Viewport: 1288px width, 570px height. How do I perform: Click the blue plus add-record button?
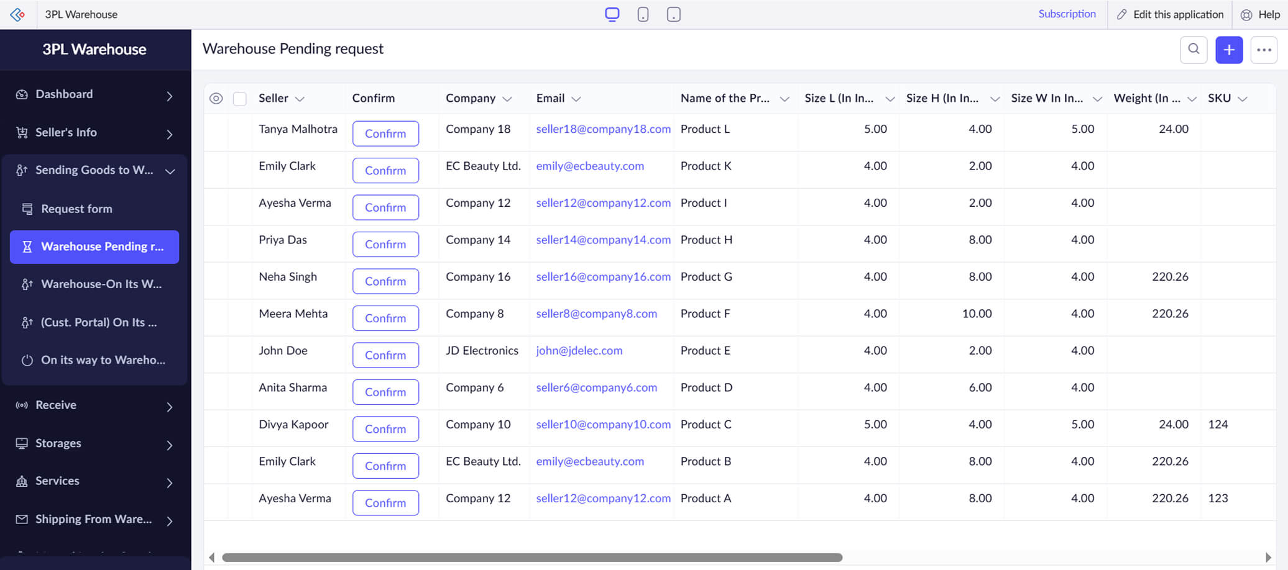(x=1228, y=50)
